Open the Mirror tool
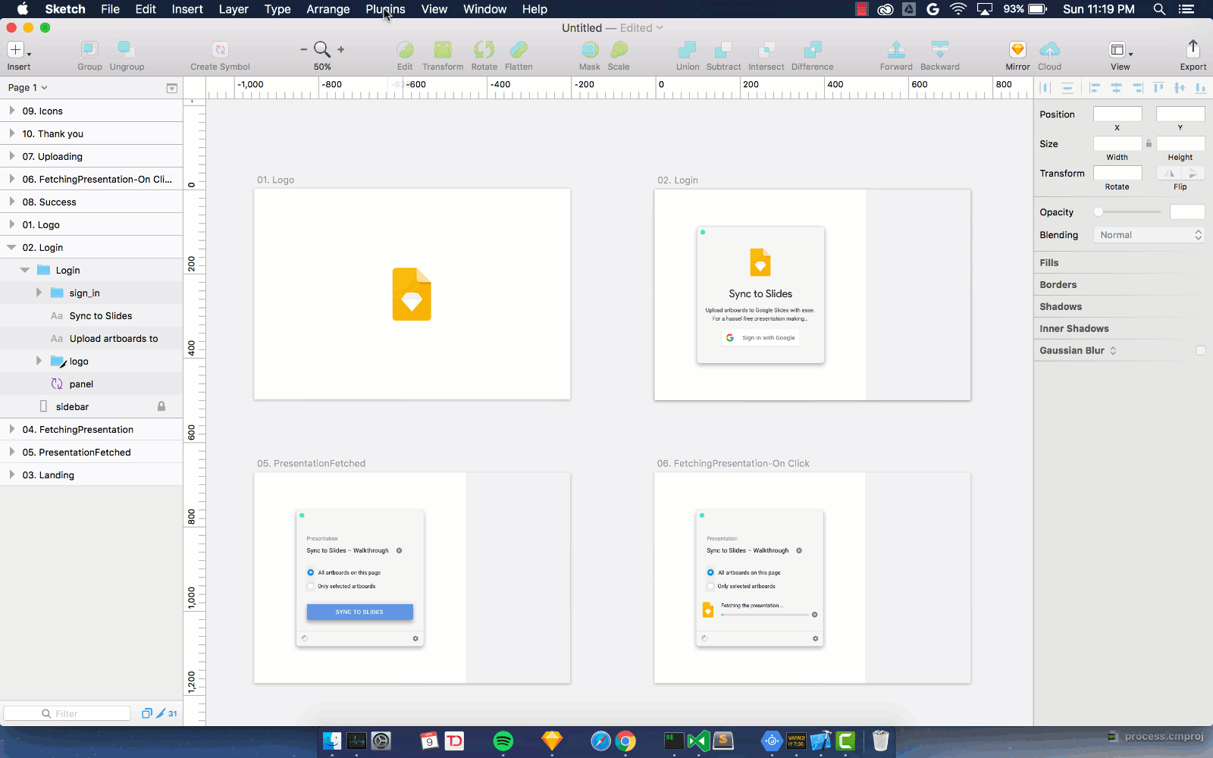This screenshot has width=1213, height=758. coord(1017,50)
